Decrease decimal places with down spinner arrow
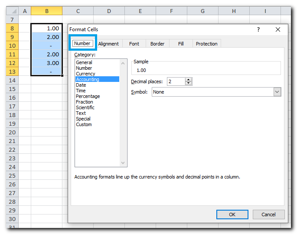297x234 pixels. (x=188, y=83)
